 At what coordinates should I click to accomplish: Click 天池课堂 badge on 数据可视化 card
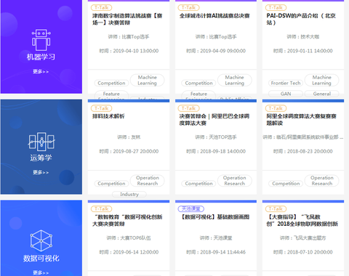(x=191, y=208)
